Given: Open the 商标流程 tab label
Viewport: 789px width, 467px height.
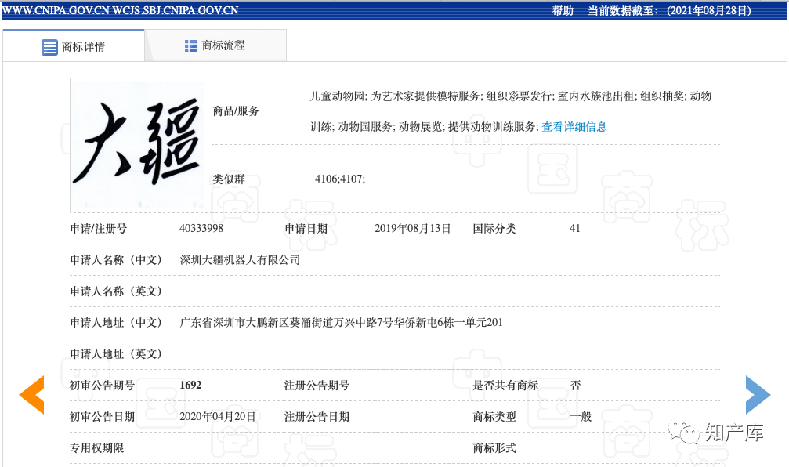Looking at the screenshot, I should pyautogui.click(x=223, y=45).
